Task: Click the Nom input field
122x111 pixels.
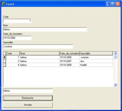Action: coord(45,29)
